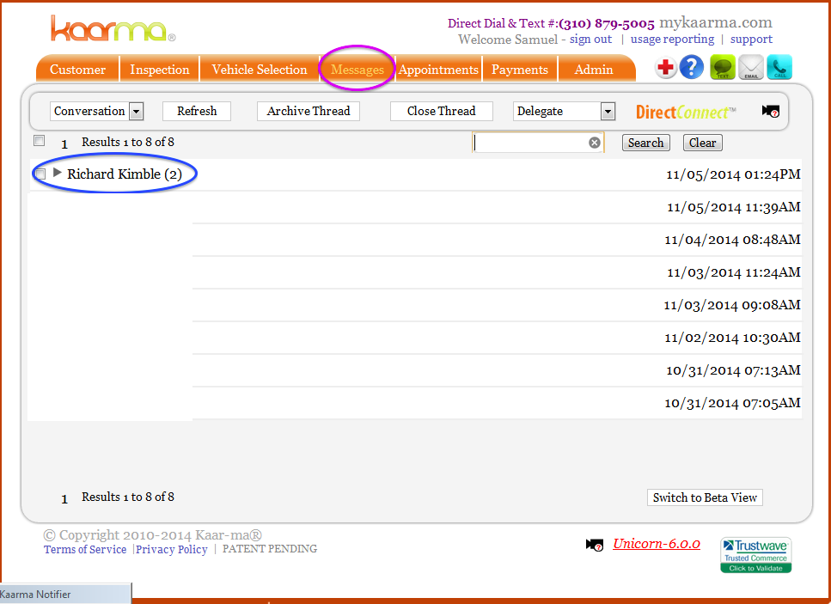Click the Unicorn-6.0.0 version link
Viewport: 831px width, 604px height.
(657, 544)
